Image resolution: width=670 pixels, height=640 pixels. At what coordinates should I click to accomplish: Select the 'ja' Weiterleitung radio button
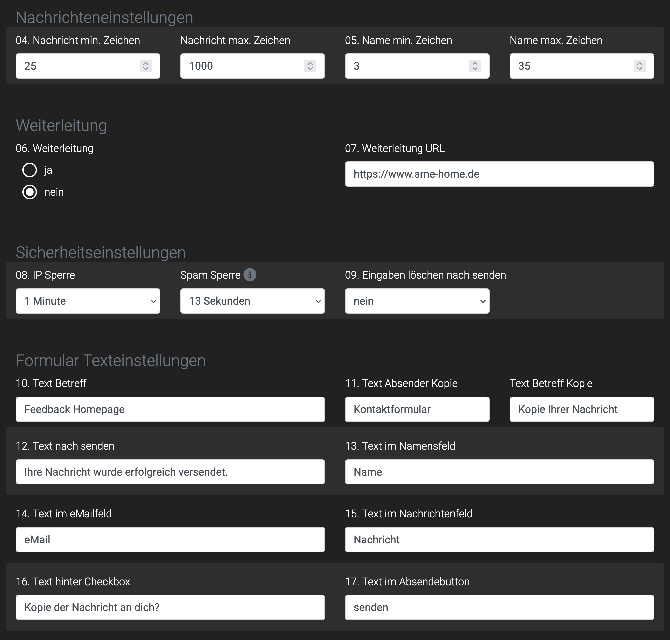click(x=30, y=170)
